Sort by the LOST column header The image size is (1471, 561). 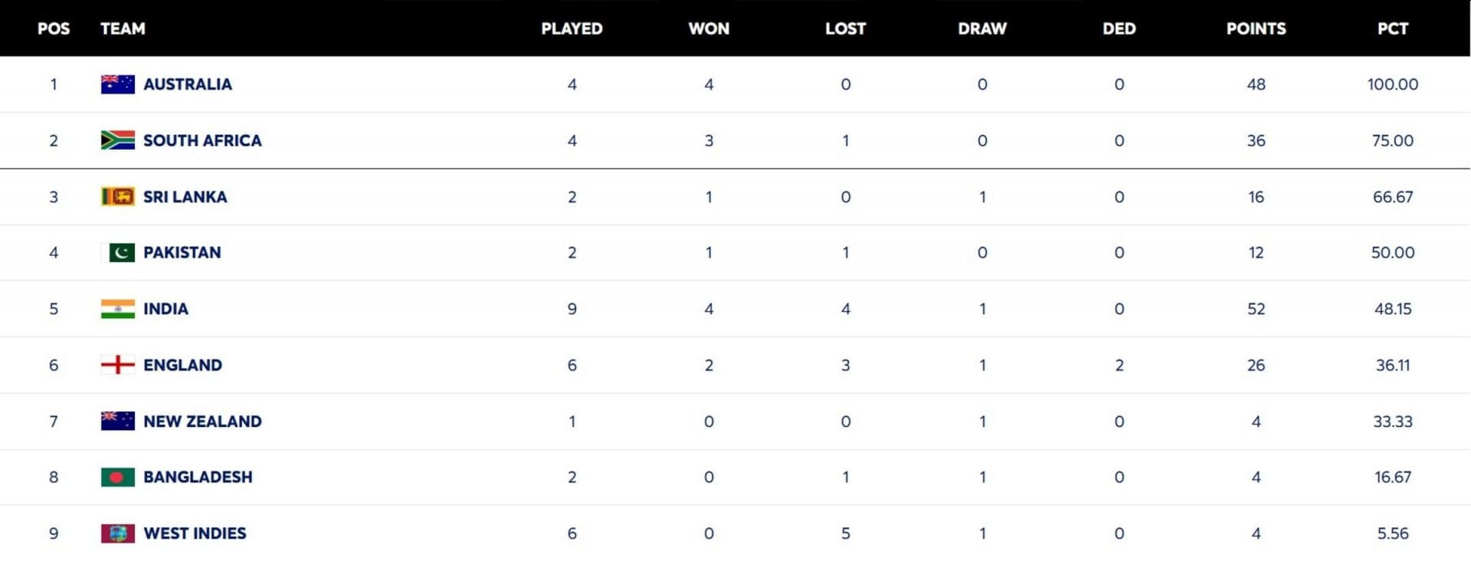tap(845, 28)
